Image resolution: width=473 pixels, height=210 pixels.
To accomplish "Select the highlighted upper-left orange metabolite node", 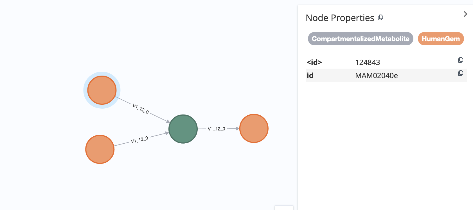I will pyautogui.click(x=102, y=90).
